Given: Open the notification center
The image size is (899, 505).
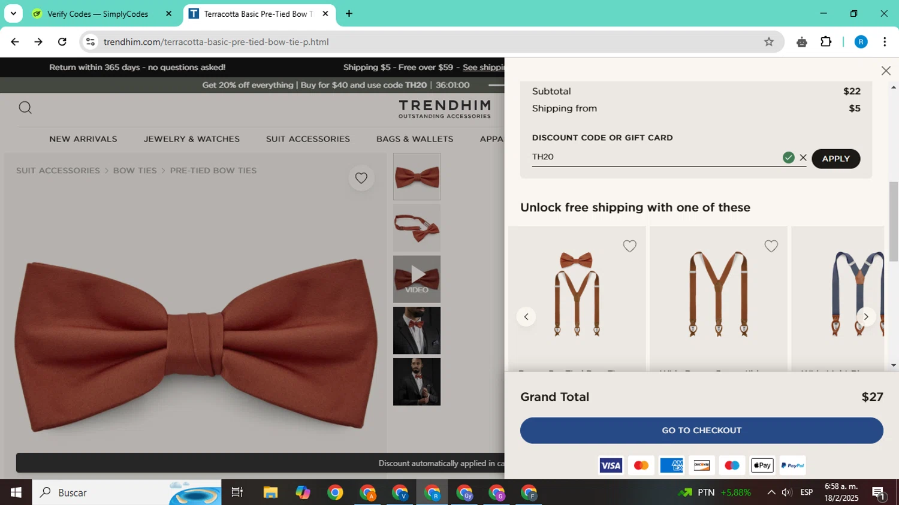Looking at the screenshot, I should click(x=879, y=493).
